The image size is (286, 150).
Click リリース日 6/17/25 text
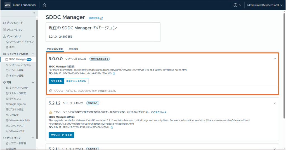pyautogui.click(x=76, y=59)
